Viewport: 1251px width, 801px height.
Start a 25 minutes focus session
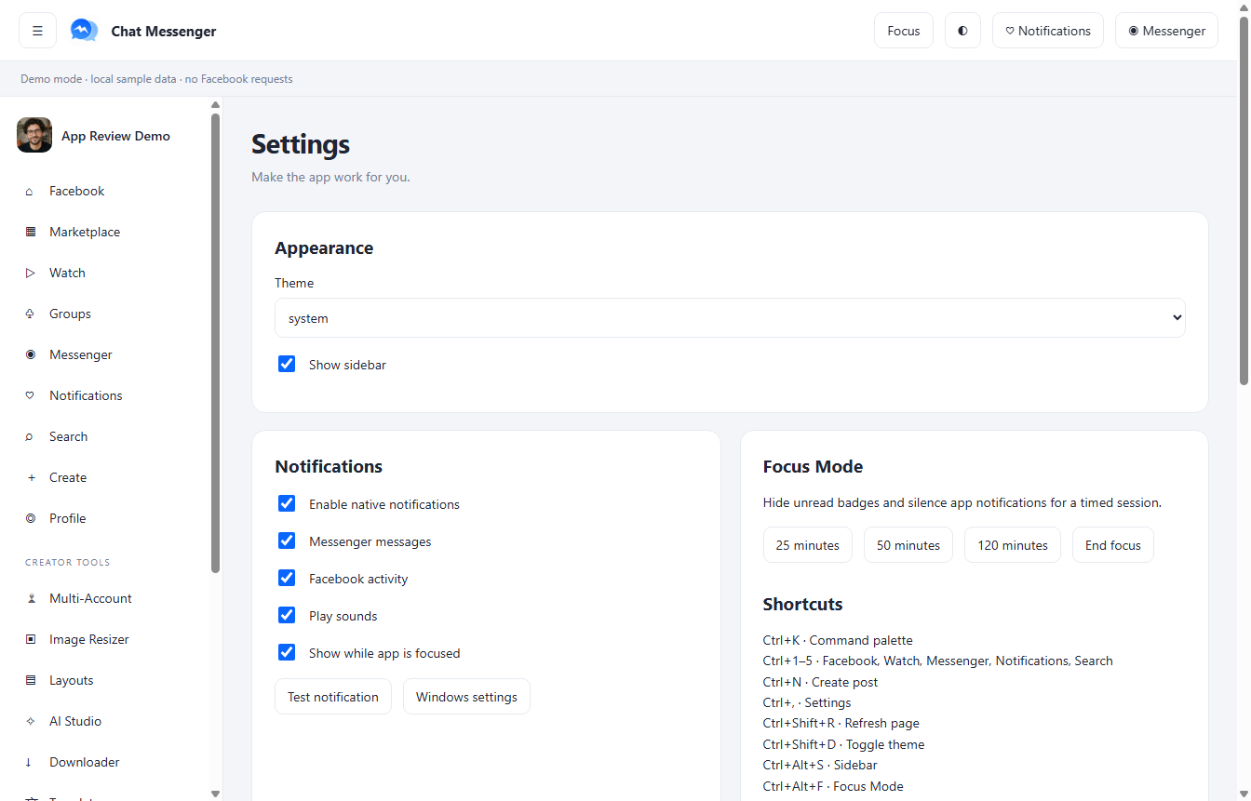[x=807, y=545]
